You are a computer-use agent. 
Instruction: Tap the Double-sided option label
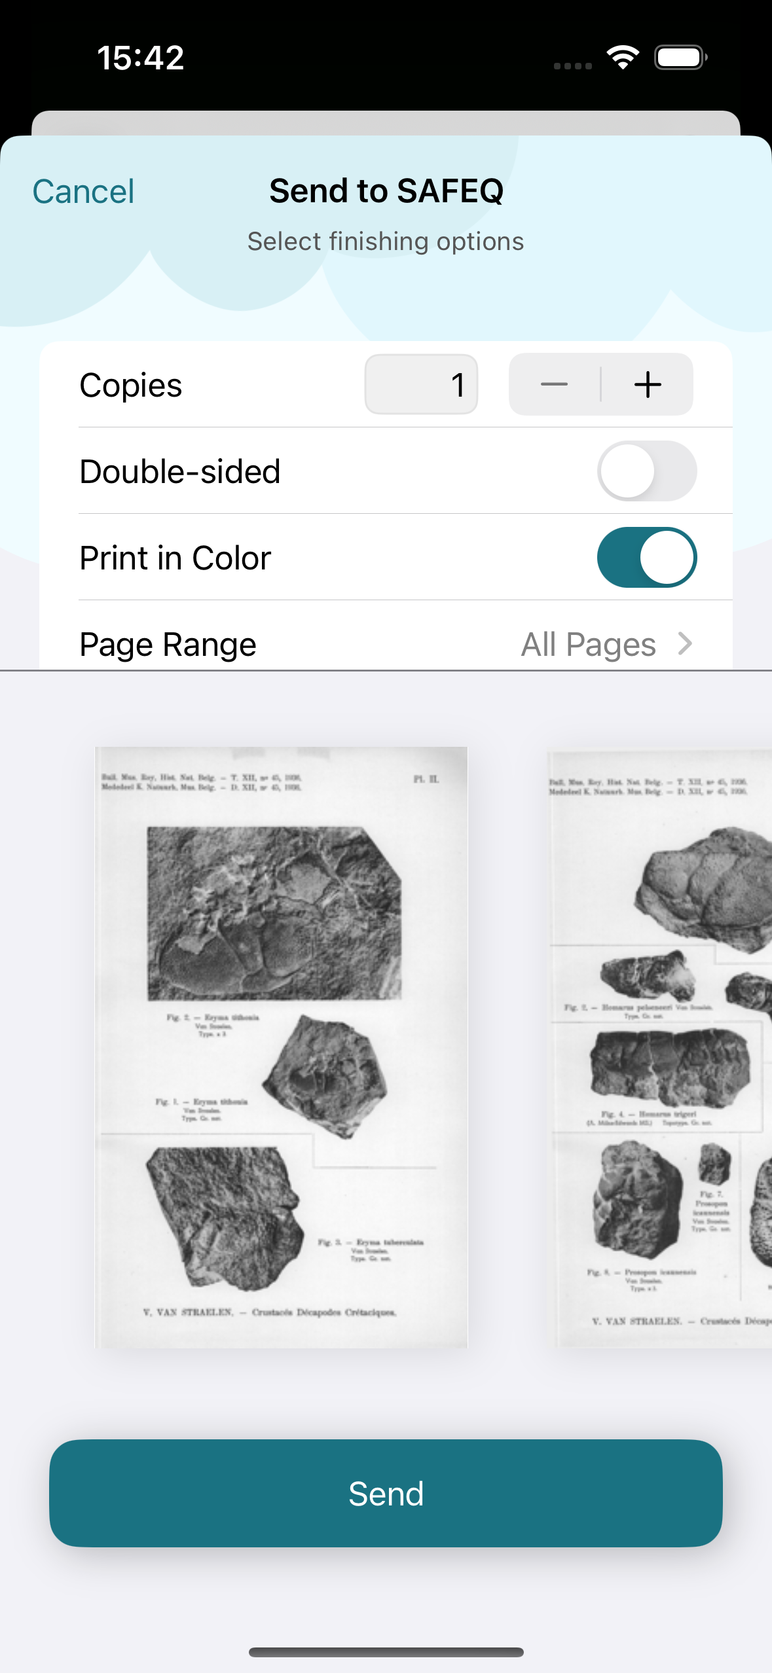pos(180,471)
